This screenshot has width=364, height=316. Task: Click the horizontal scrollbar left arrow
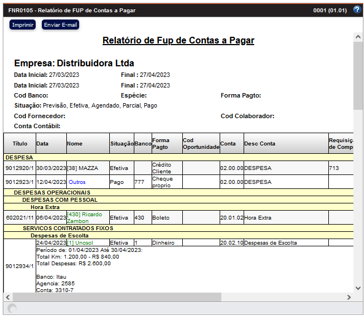click(8, 297)
